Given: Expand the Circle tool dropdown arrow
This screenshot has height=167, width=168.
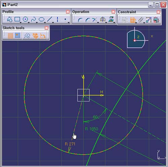Looking at the screenshot, I should tap(29, 23).
